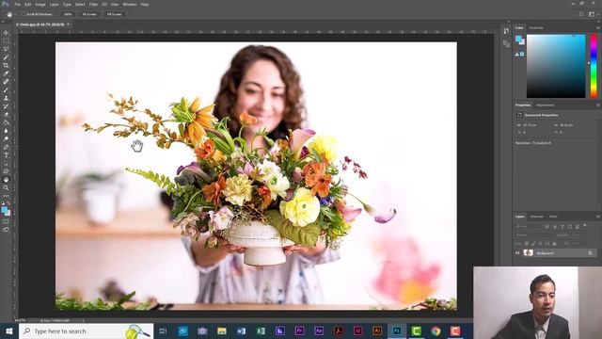Toggle lock all in Layers panel
602x339 pixels.
[554, 244]
